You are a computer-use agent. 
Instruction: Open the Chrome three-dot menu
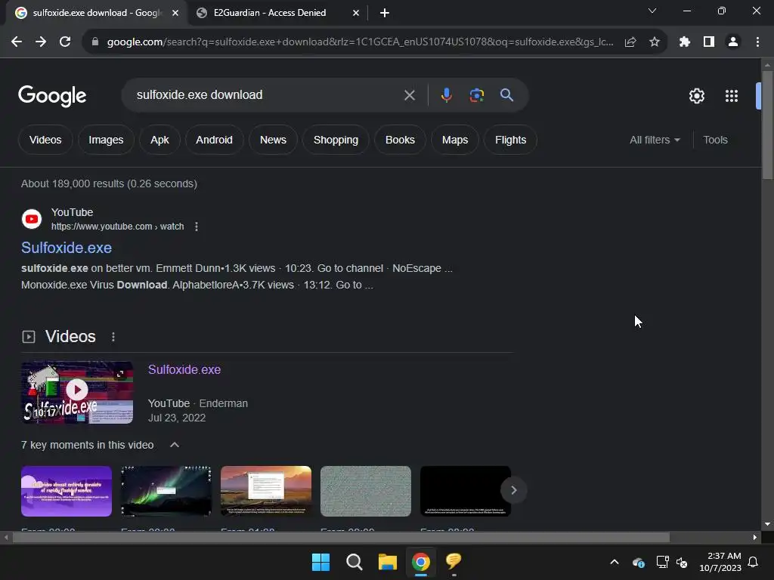point(757,42)
